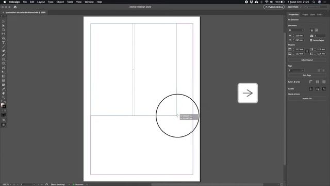Click the page height field
Image resolution: width=330 pixels, height=186 pixels.
coord(299,40)
